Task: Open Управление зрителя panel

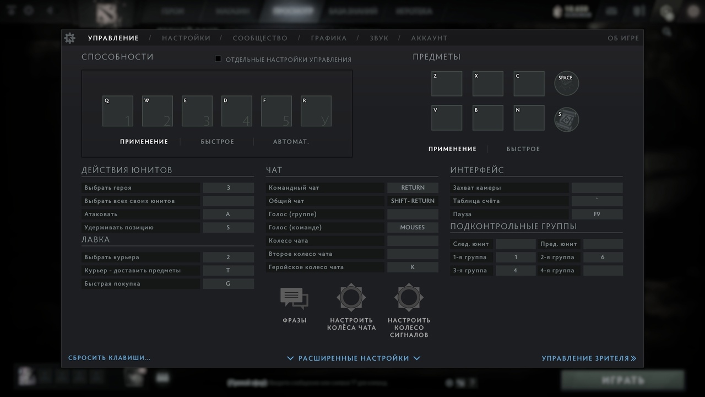Action: [x=588, y=358]
